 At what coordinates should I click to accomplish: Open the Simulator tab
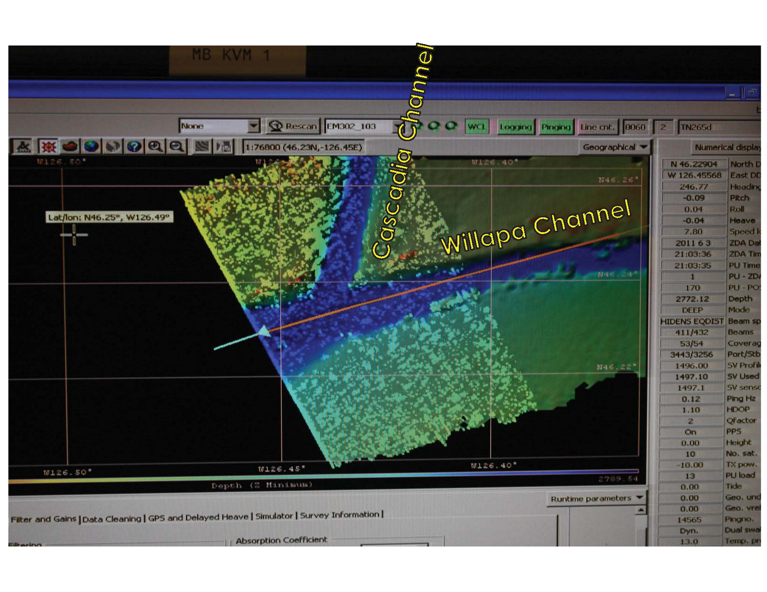(x=274, y=516)
